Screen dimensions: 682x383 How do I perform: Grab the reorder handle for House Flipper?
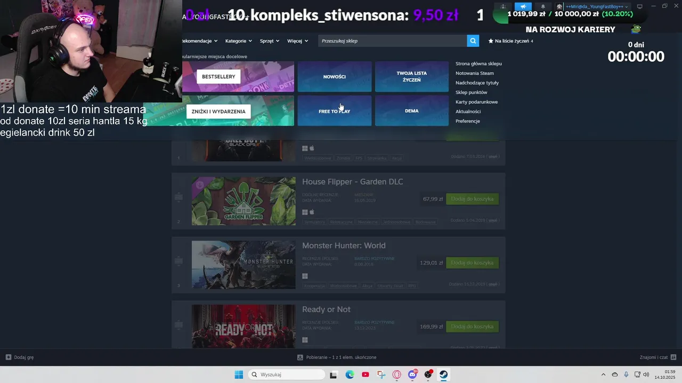(x=178, y=197)
